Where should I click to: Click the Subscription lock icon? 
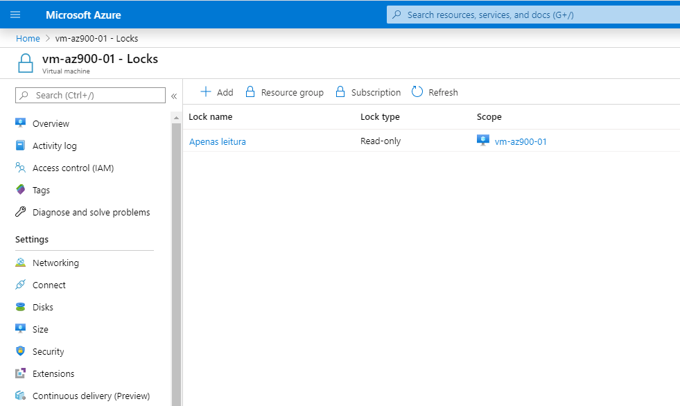(340, 91)
